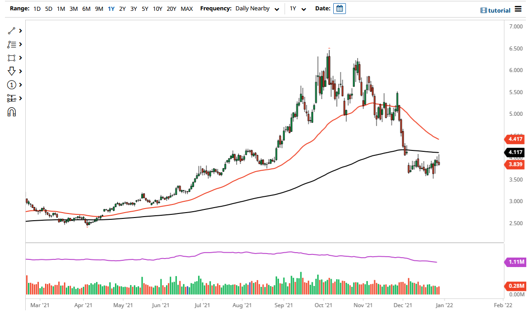Image resolution: width=529 pixels, height=313 pixels.
Task: Click the 4.117 black moving average label
Action: click(515, 152)
